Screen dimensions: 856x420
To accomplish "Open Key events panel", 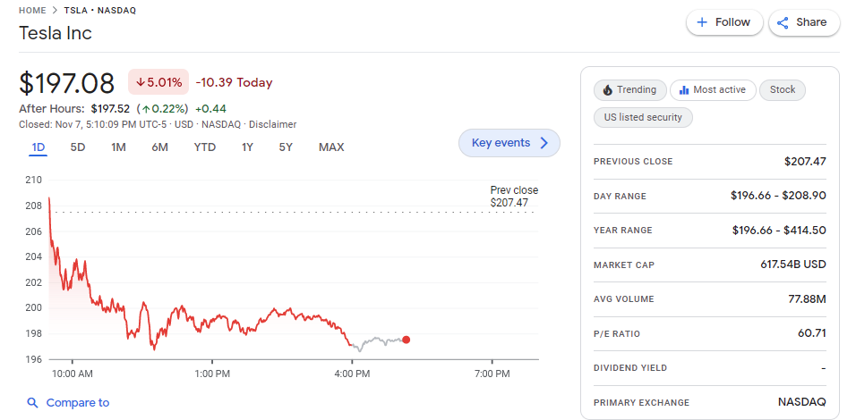I will (509, 143).
